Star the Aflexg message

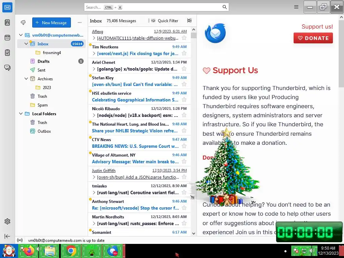coord(184,38)
